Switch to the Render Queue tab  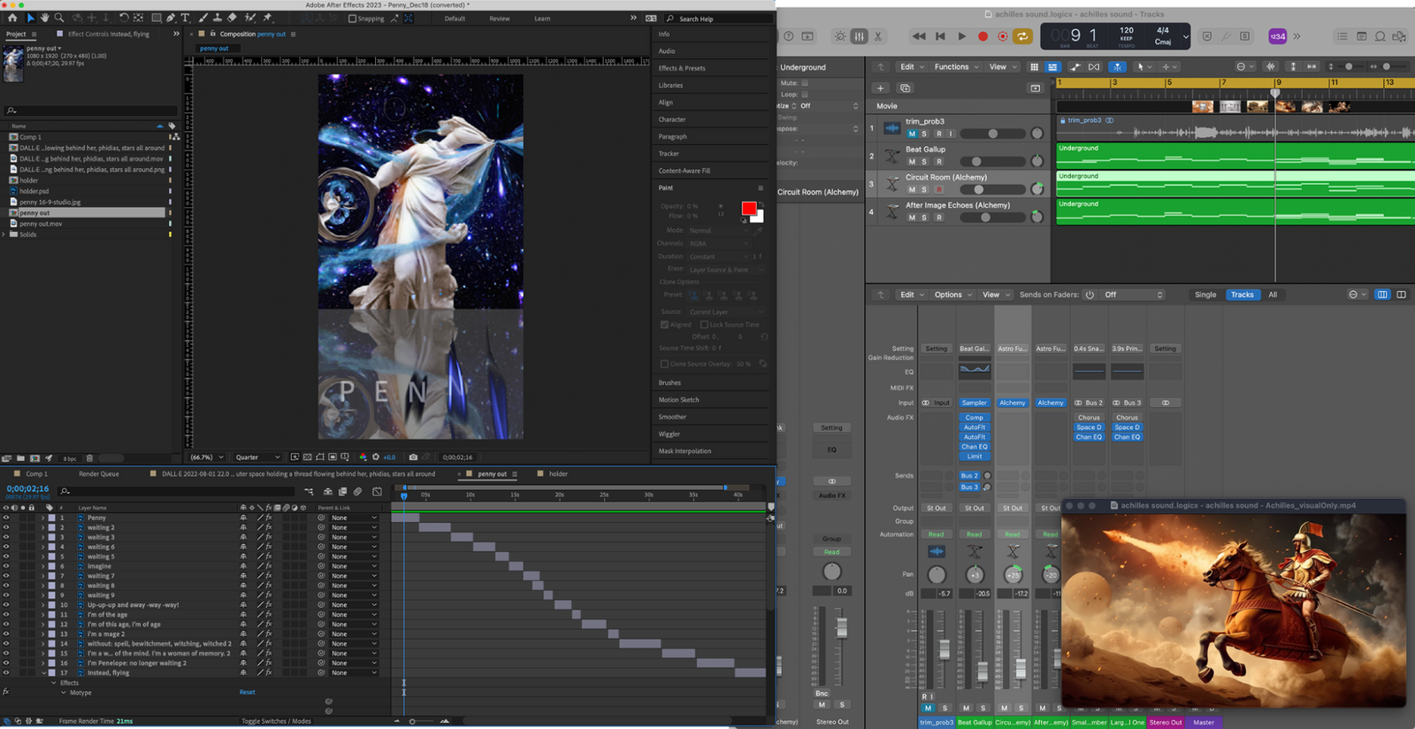99,474
